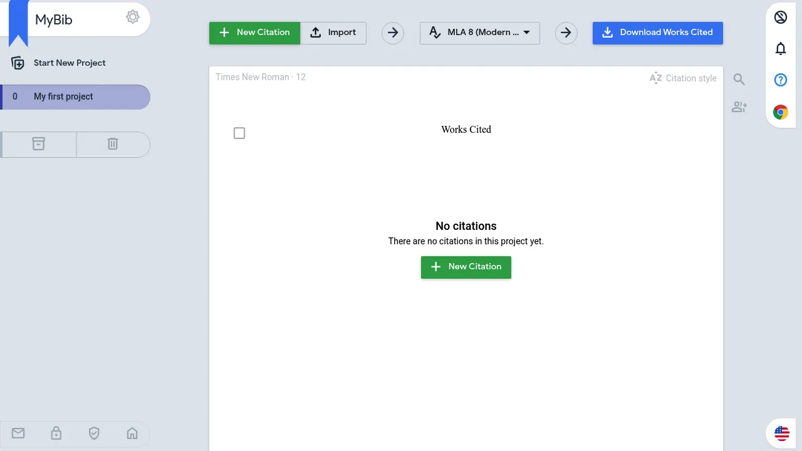Click the ad-free circle icon

[x=780, y=17]
